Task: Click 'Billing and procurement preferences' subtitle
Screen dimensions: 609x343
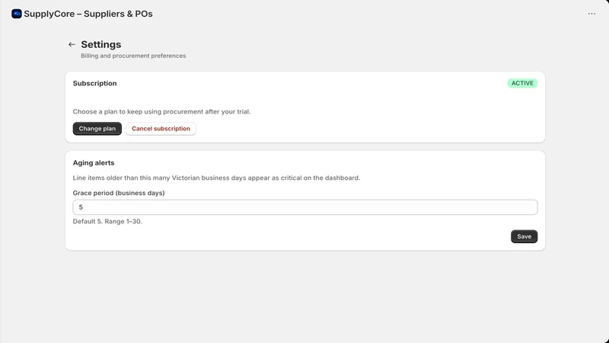Action: (x=133, y=56)
